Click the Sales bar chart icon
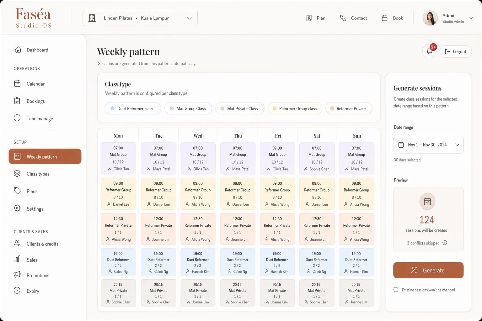Image resolution: width=482 pixels, height=321 pixels. point(17,259)
